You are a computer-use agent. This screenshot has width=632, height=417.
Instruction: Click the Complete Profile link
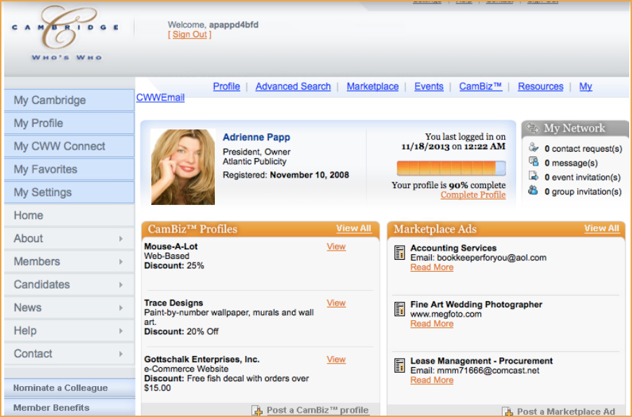473,195
